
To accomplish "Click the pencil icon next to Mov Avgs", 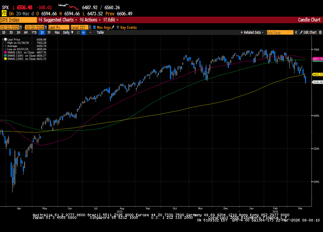I will (x=112, y=27).
